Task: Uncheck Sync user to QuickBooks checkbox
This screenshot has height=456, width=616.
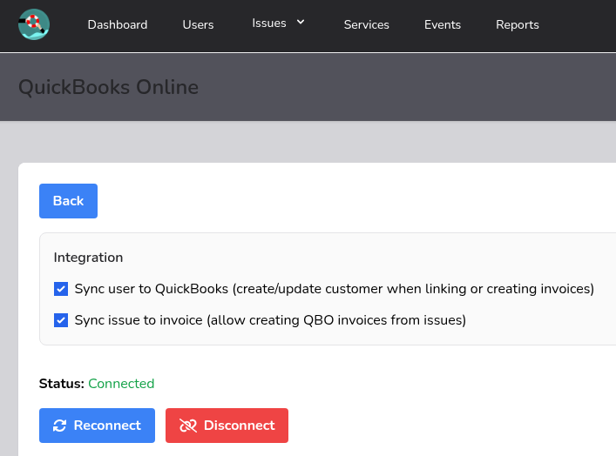Action: point(61,289)
